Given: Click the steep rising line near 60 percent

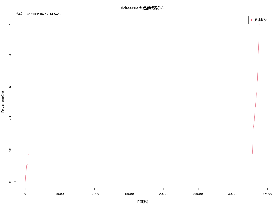Looking at the screenshot, I should pos(257,86).
